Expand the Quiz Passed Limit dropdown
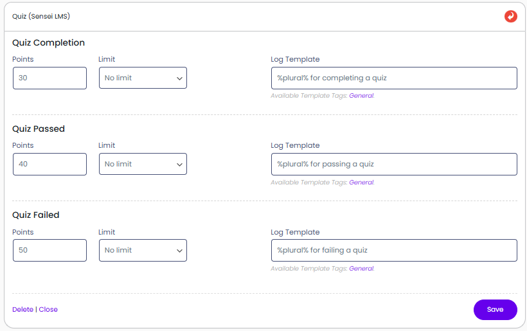This screenshot has height=331, width=527. [143, 164]
